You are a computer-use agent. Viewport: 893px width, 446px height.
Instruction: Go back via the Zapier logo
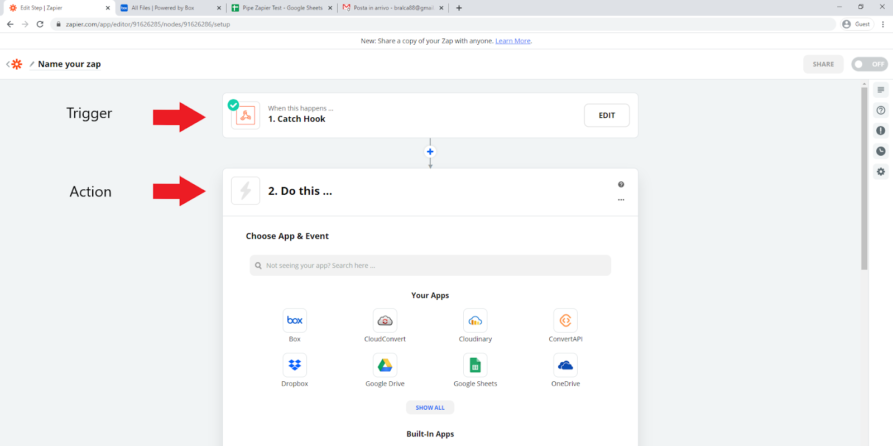[x=17, y=64]
